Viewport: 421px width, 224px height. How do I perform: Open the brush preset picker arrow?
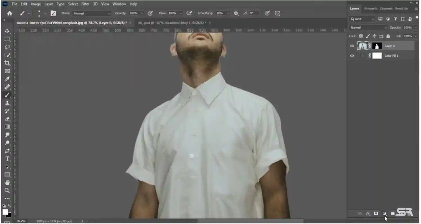[x=45, y=13]
